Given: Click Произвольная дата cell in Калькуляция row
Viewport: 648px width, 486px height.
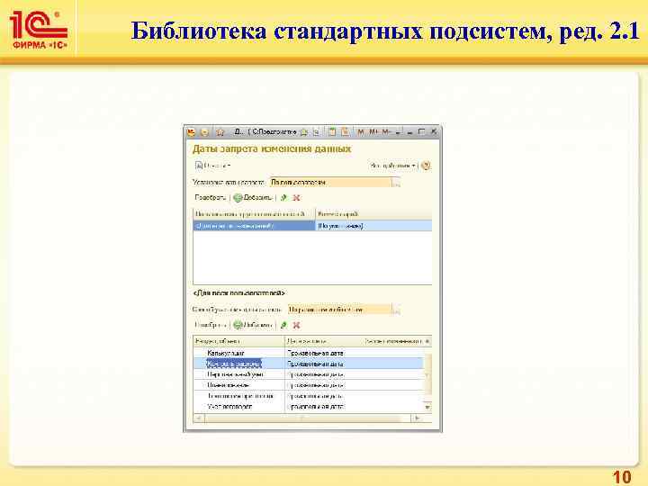Looking at the screenshot, I should click(x=315, y=353).
